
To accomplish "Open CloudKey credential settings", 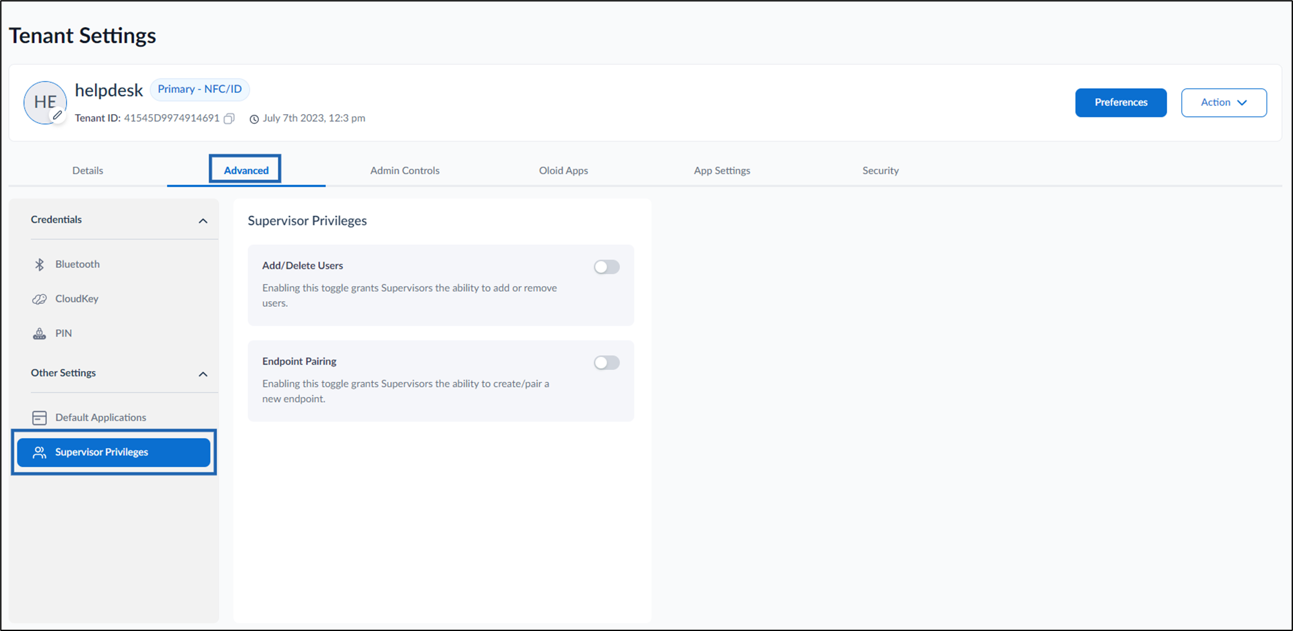I will click(115, 299).
